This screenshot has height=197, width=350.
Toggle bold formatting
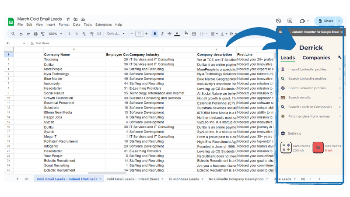click(x=155, y=34)
